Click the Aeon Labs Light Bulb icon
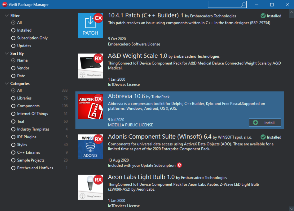The height and width of the screenshot is (211, 294). tap(91, 187)
